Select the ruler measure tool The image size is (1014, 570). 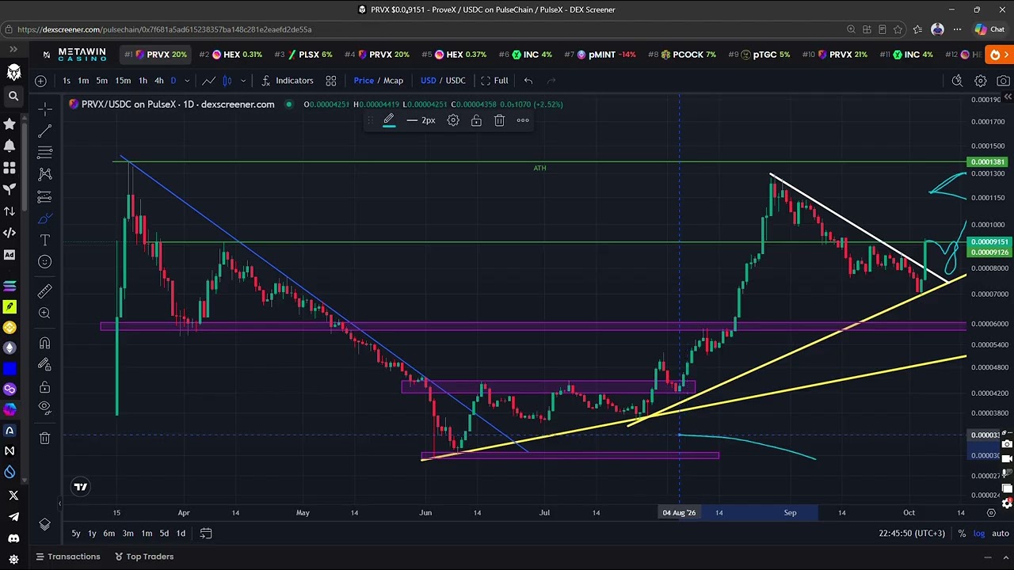[44, 291]
